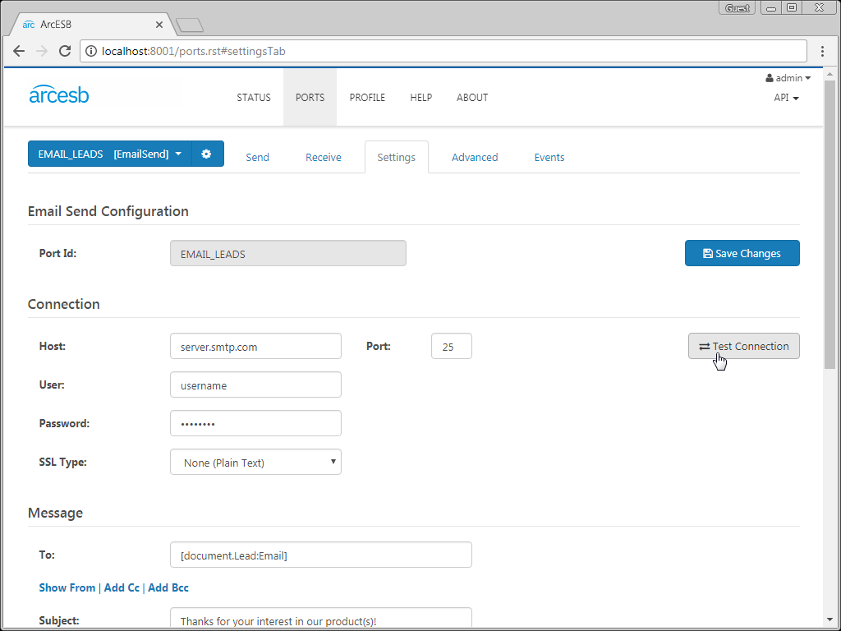
Task: Switch to the Send tab
Action: point(257,157)
